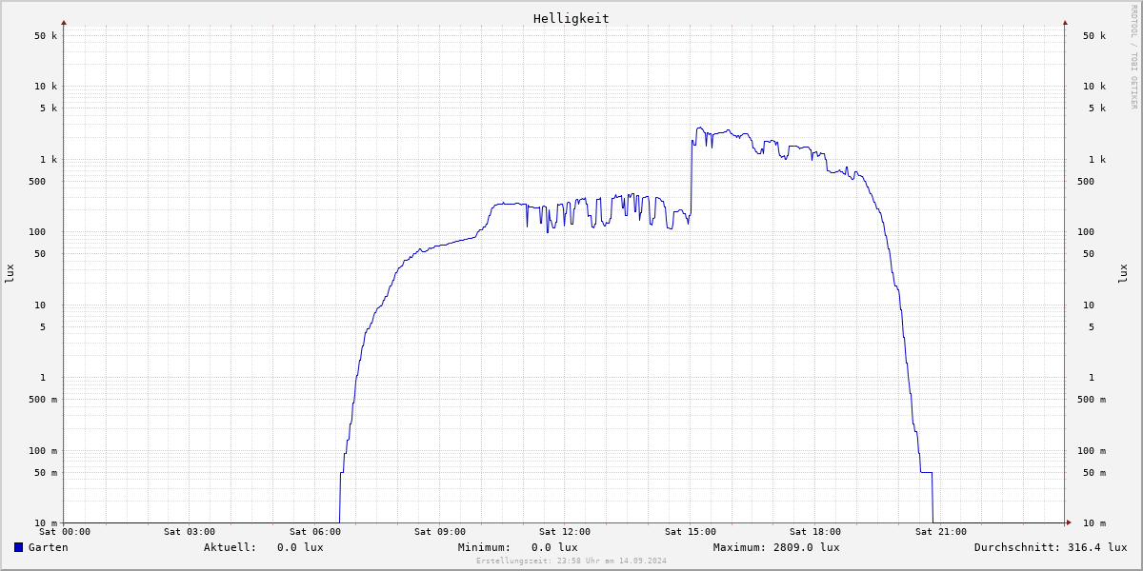Click the 'Sat 00:00' time axis label

tap(65, 532)
